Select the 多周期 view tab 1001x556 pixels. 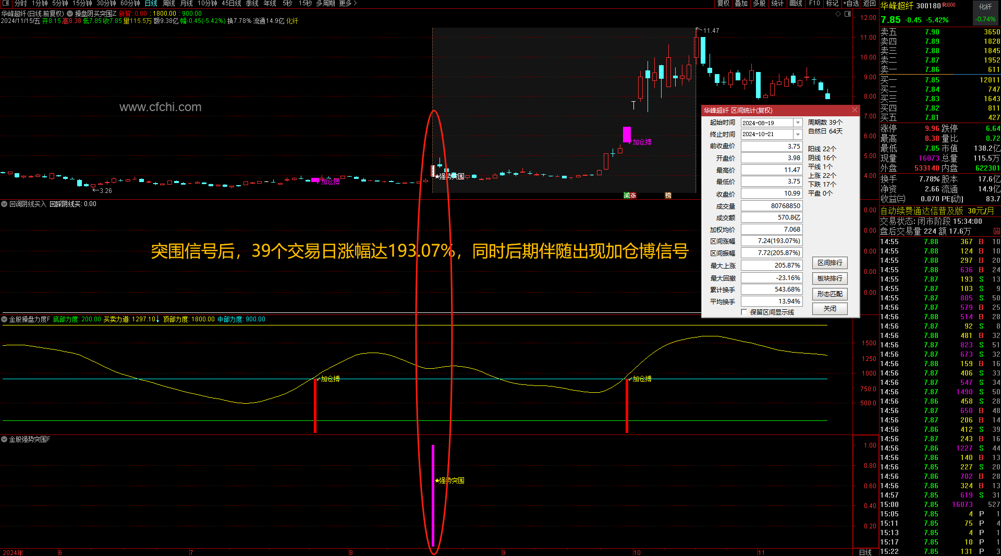pyautogui.click(x=325, y=3)
